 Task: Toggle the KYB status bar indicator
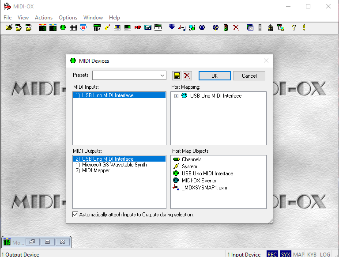pyautogui.click(x=312, y=254)
